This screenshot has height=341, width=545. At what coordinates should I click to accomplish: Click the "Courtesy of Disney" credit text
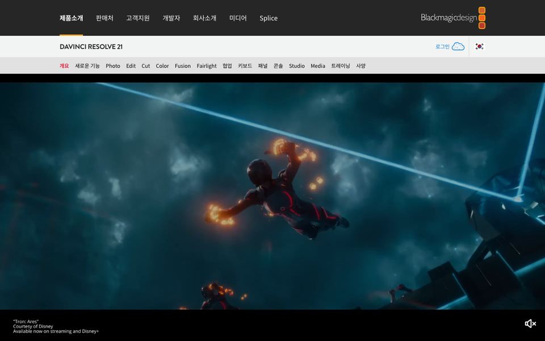[x=33, y=326]
